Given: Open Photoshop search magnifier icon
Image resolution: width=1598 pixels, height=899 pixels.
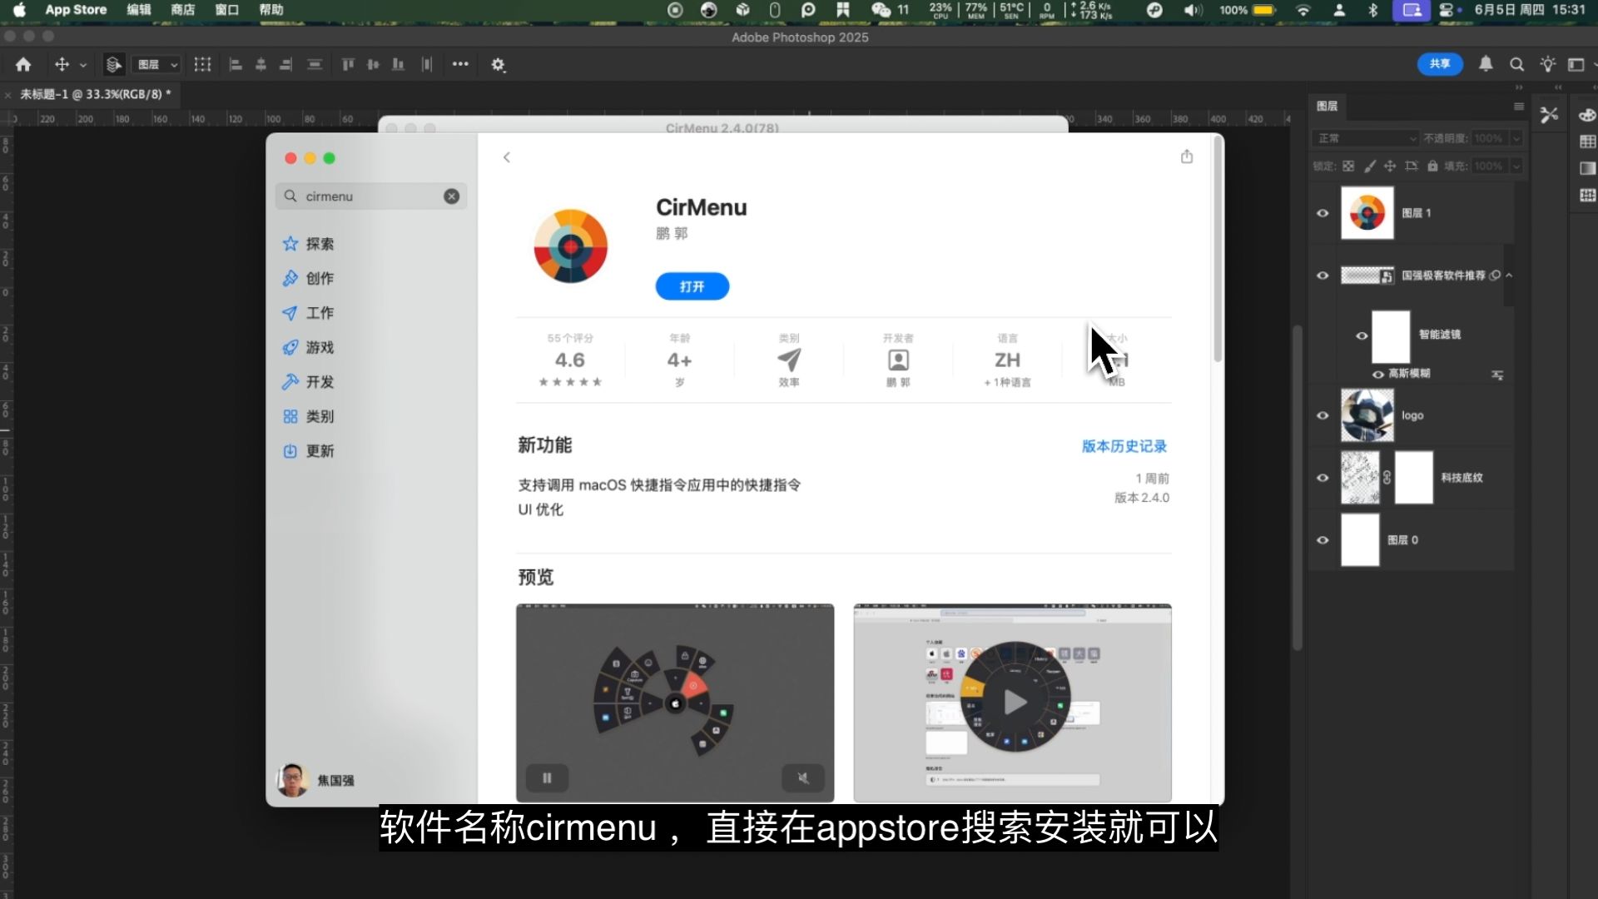Looking at the screenshot, I should 1516,64.
